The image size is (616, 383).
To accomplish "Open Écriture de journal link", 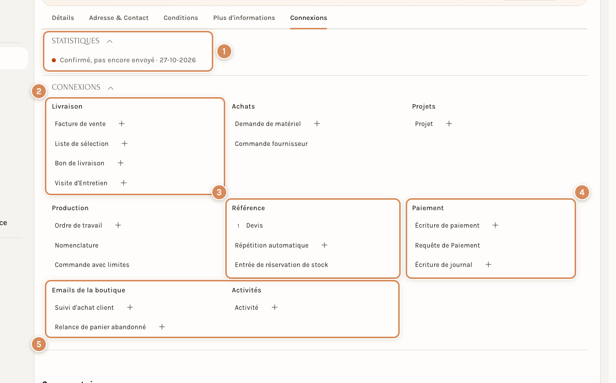I will coord(444,265).
